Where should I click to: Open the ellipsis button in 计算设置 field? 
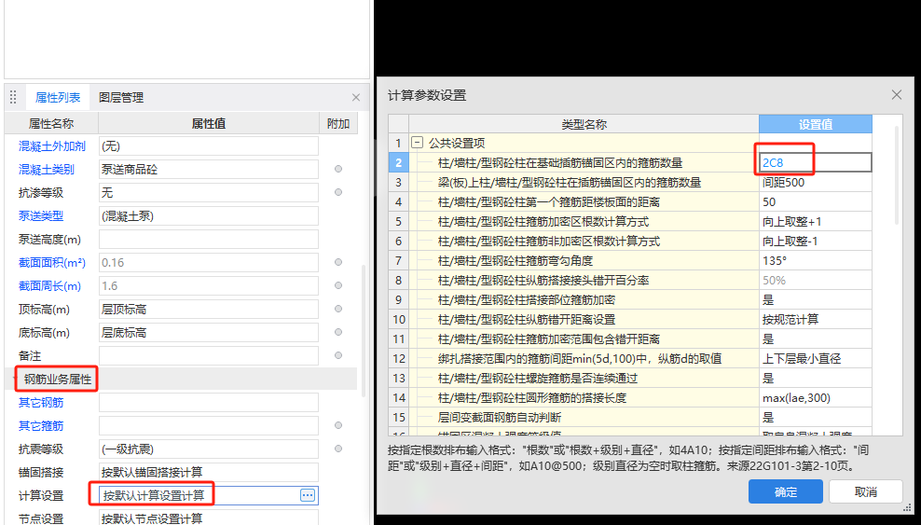(x=308, y=495)
